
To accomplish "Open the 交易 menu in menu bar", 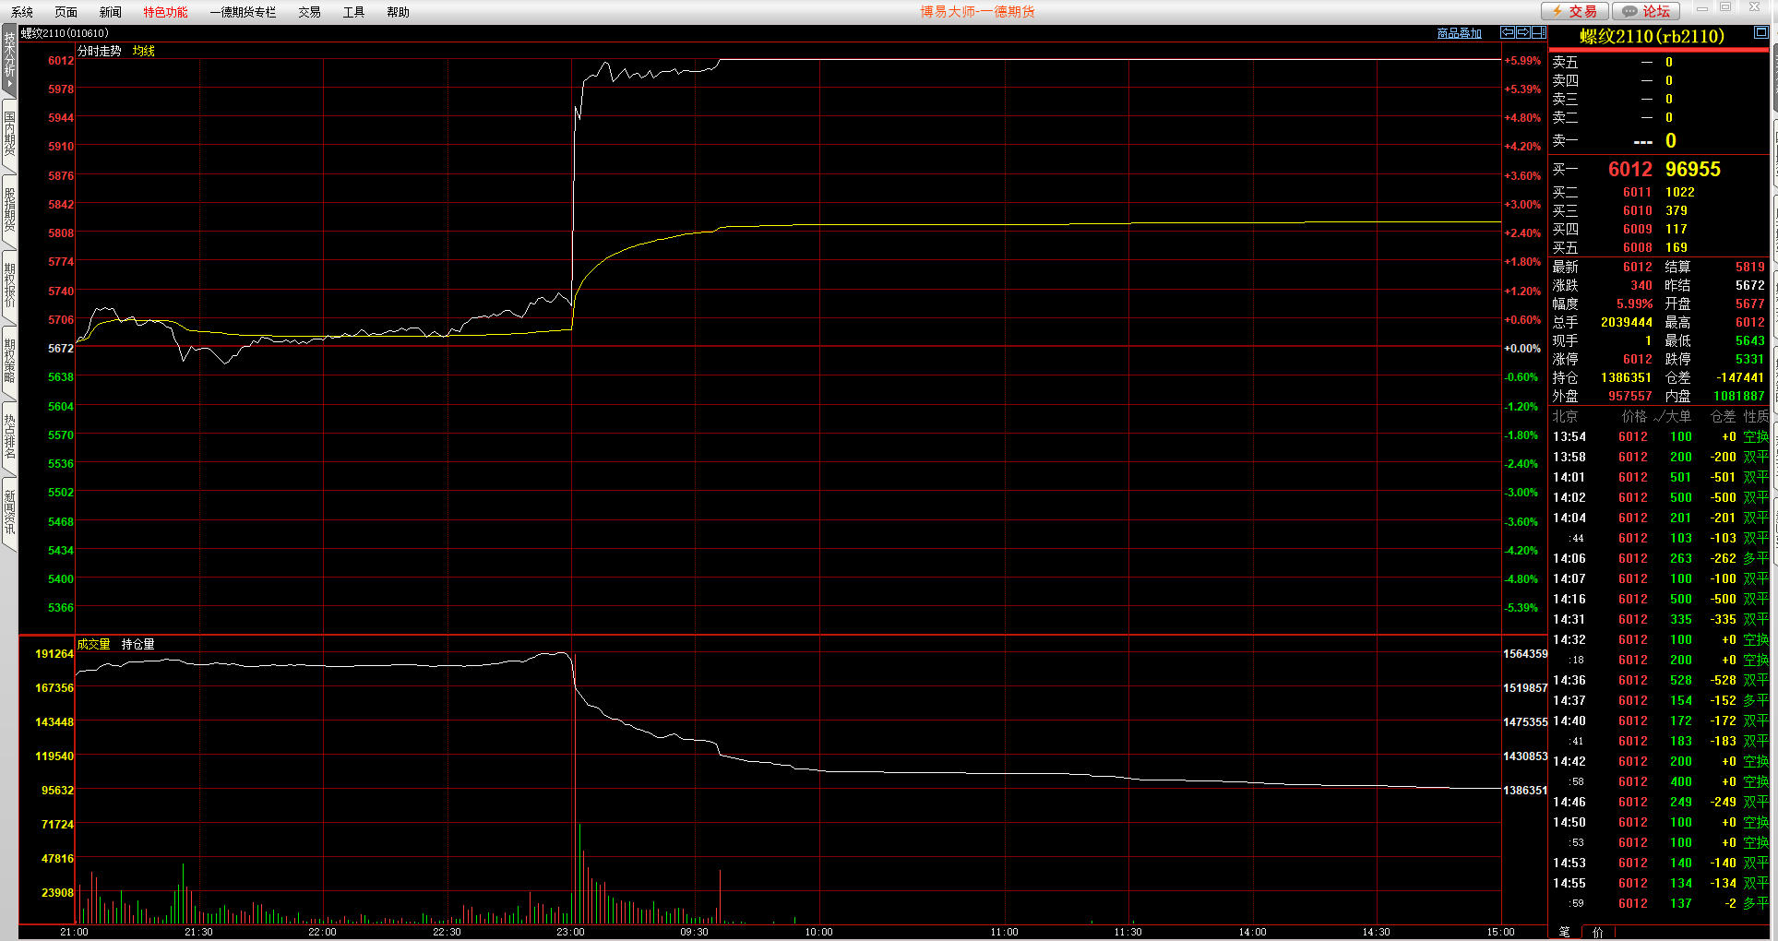I will pos(310,12).
